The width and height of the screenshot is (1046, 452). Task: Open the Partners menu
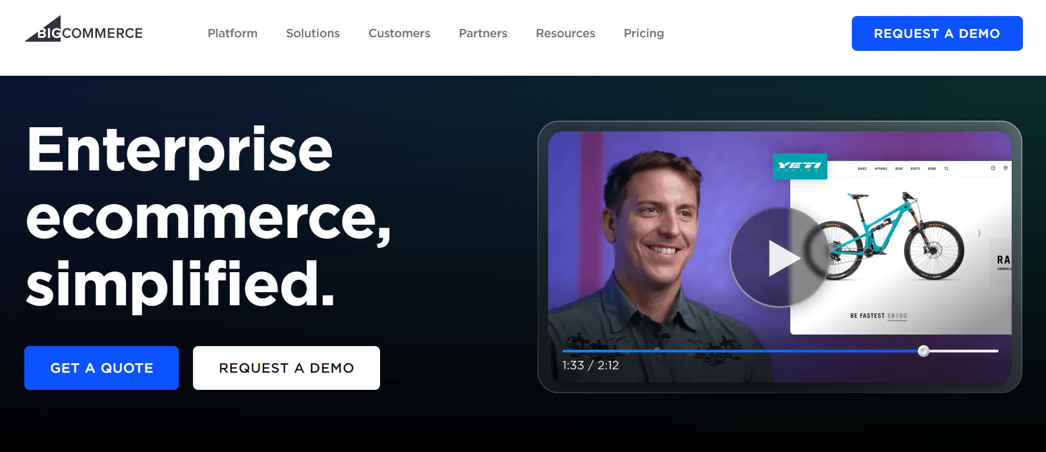point(483,33)
